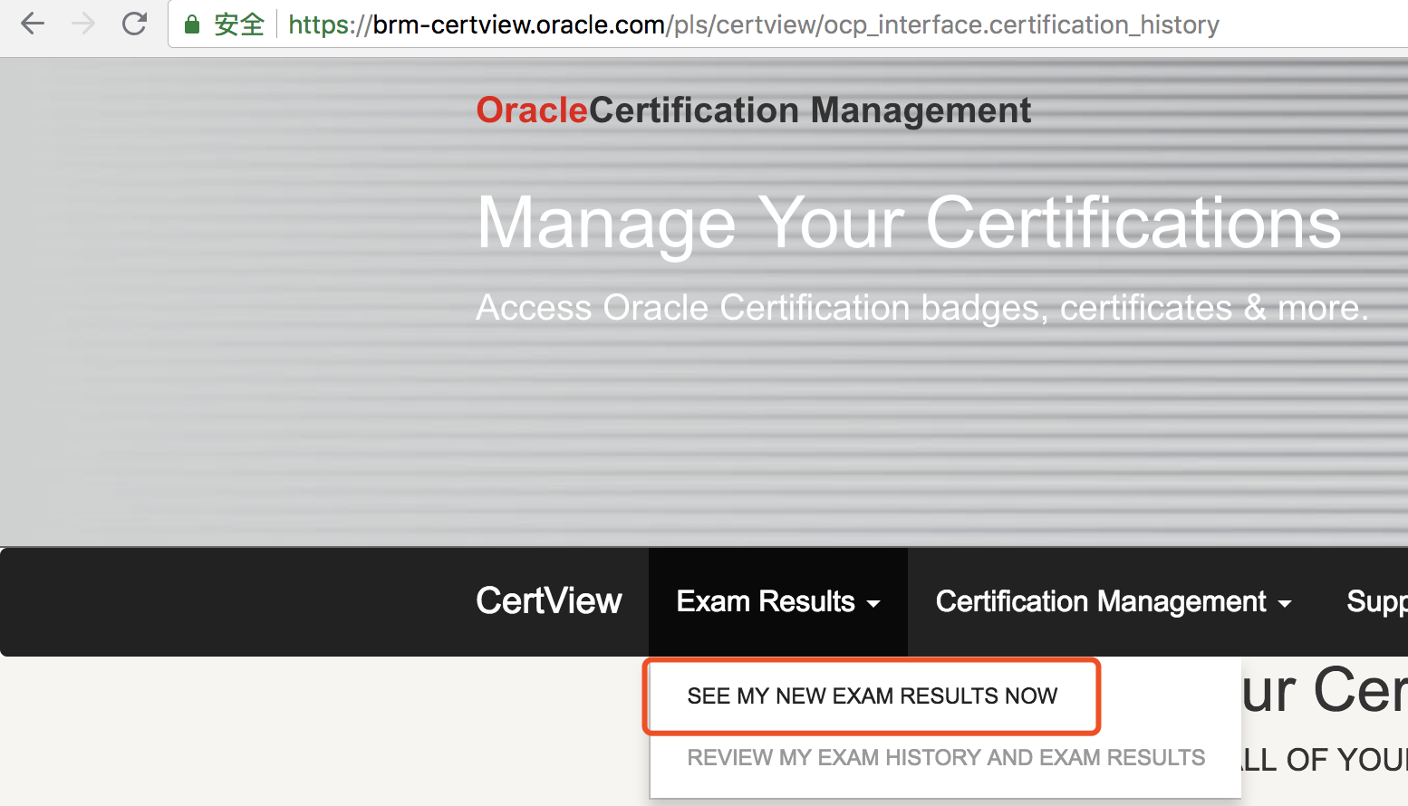Go to the CertView home link

549,601
